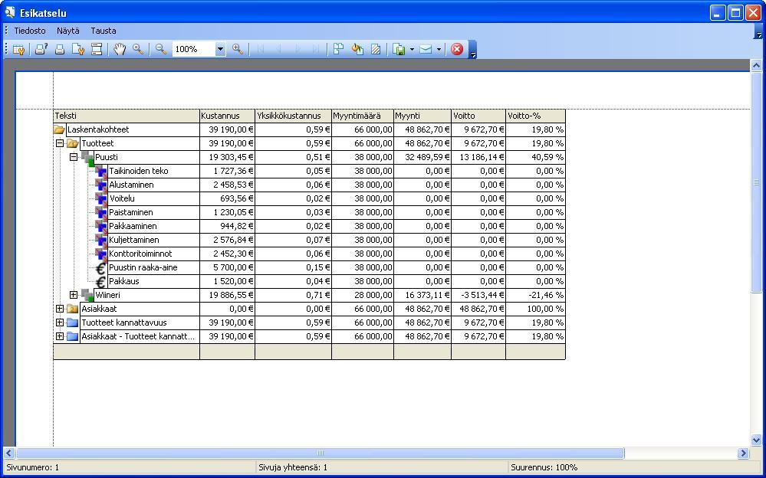Open the Send via E-mail dropdown arrow
This screenshot has width=766, height=478.
pos(439,49)
